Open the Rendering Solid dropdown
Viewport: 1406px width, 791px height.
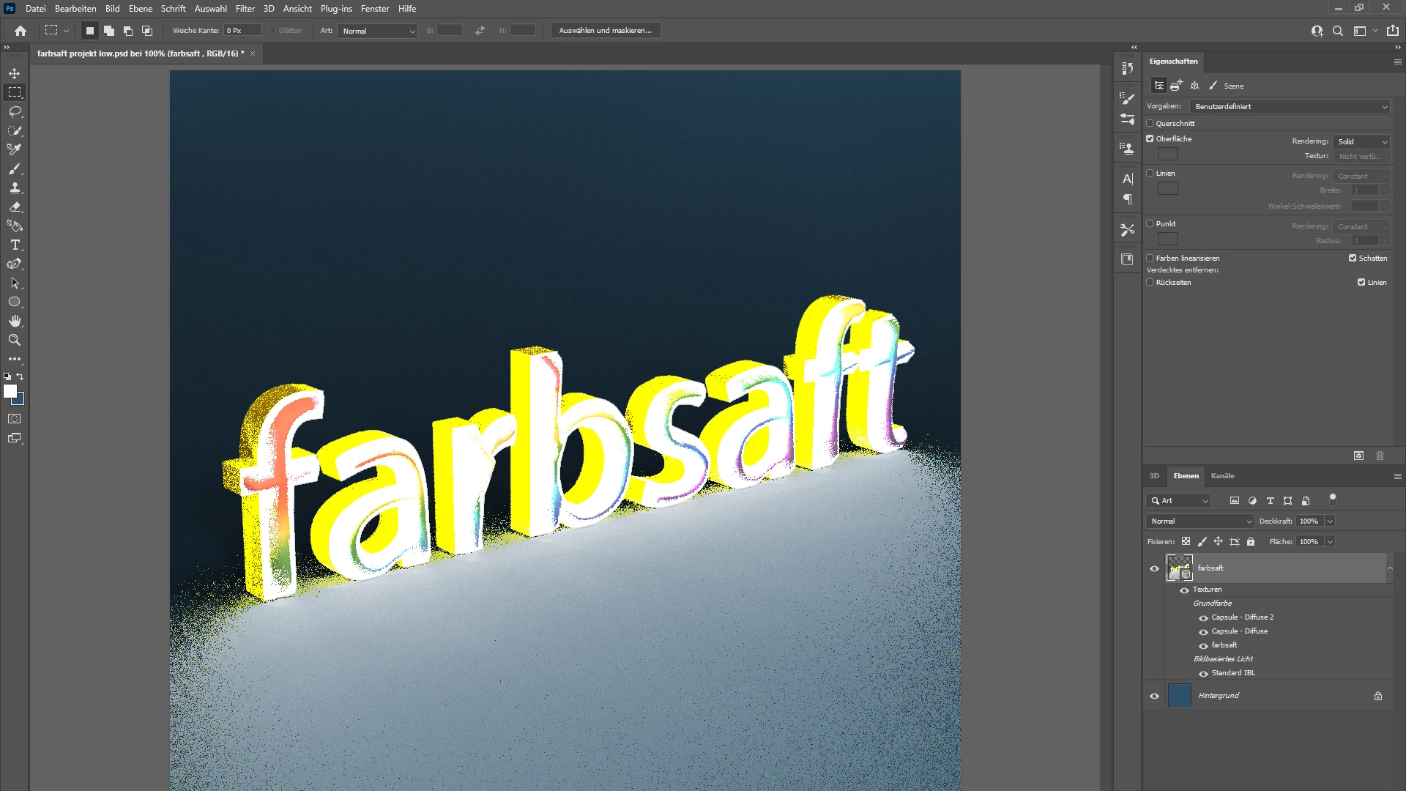(1361, 141)
